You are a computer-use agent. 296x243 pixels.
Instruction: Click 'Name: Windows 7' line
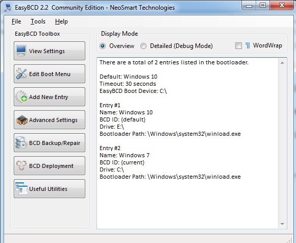coord(125,155)
